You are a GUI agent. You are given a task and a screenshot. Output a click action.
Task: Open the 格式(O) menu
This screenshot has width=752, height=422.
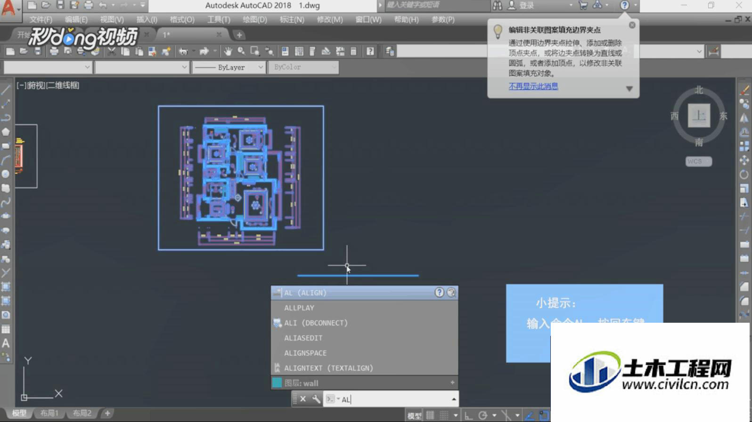(182, 19)
